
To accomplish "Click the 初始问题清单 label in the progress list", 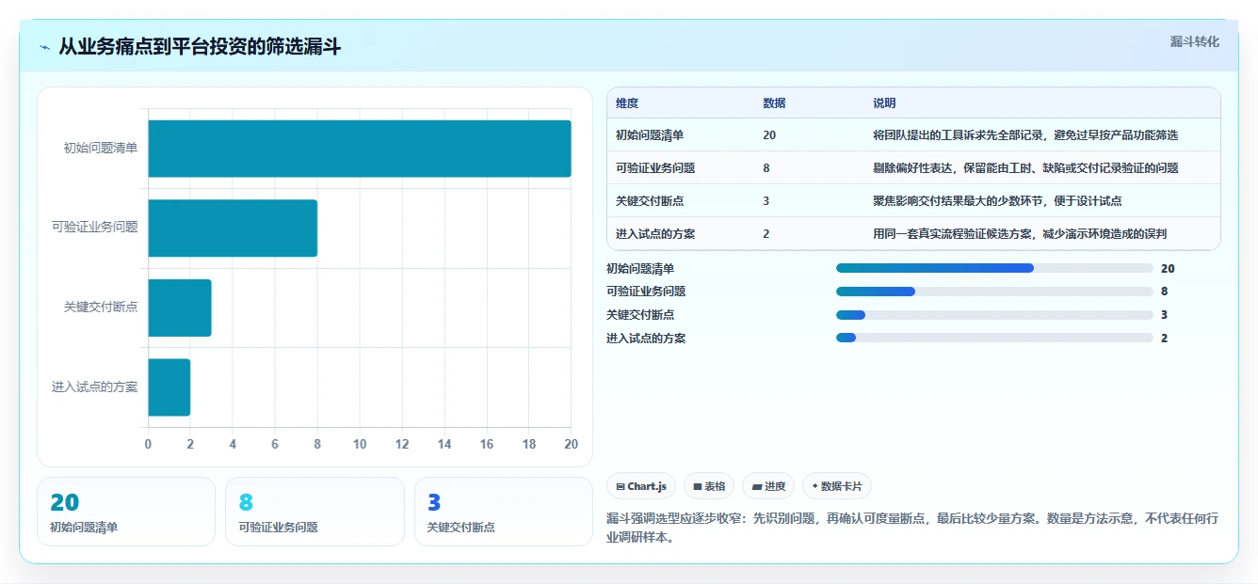I will tap(640, 268).
